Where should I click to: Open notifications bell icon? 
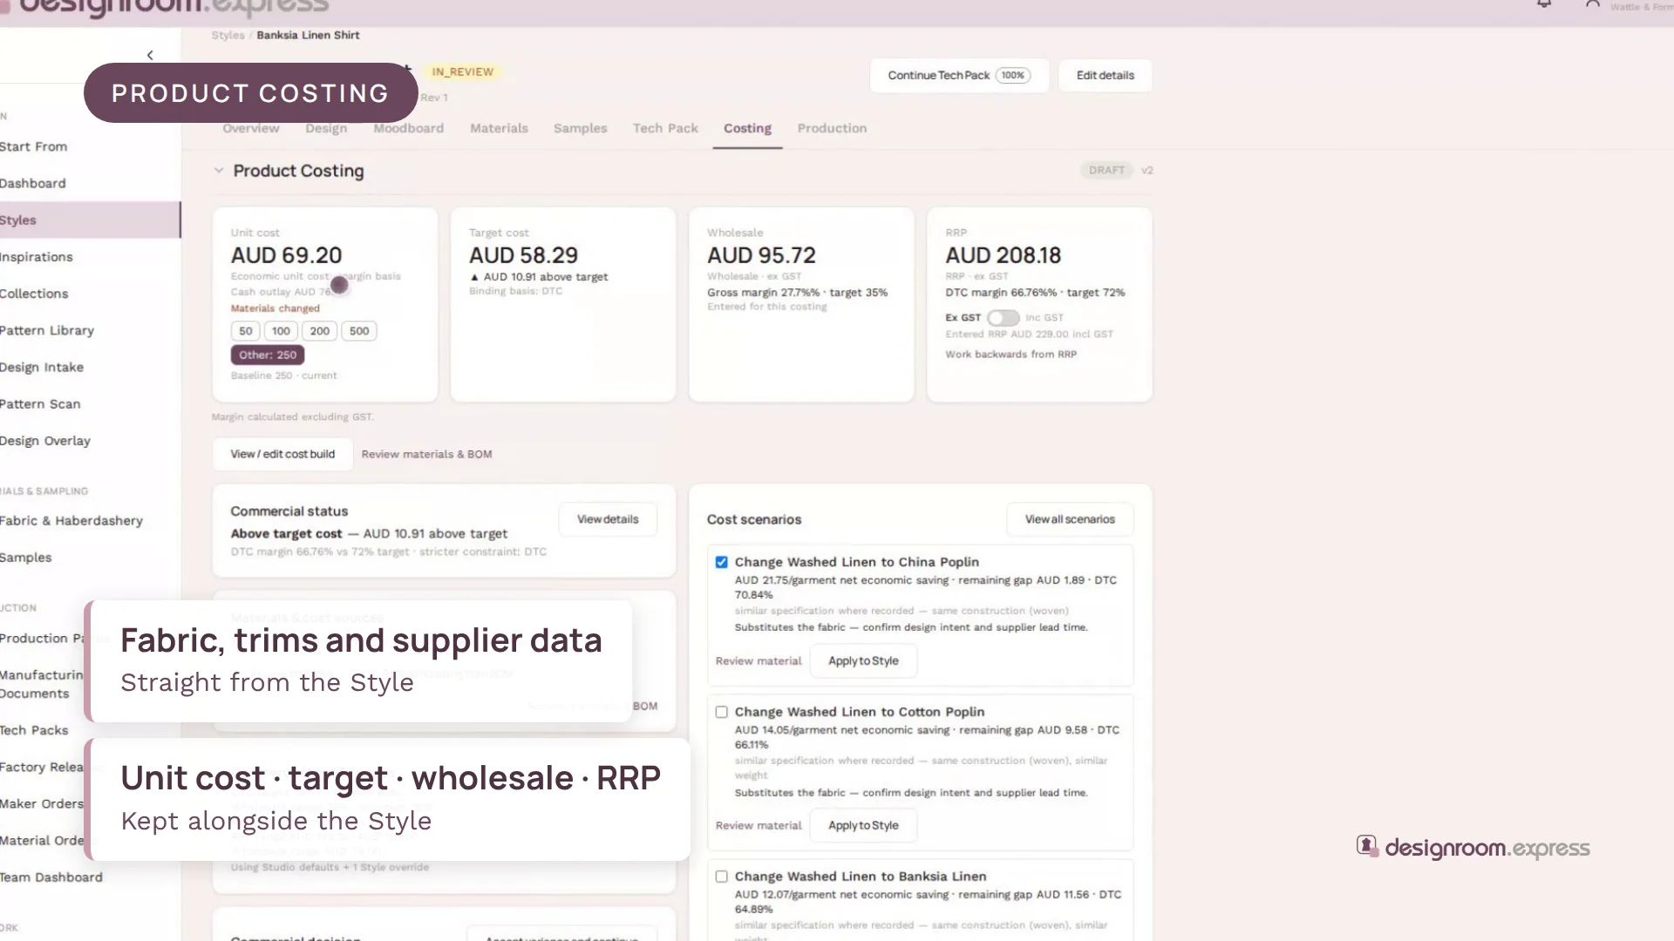click(x=1544, y=4)
